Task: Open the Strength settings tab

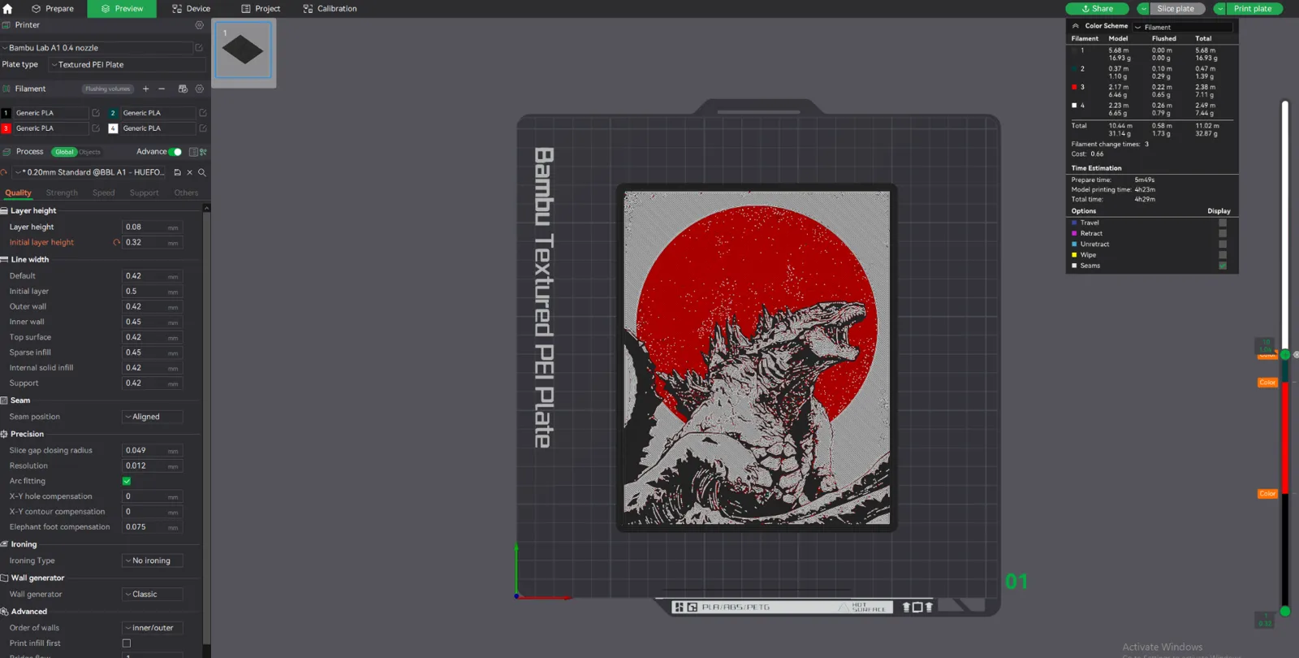Action: click(x=62, y=193)
